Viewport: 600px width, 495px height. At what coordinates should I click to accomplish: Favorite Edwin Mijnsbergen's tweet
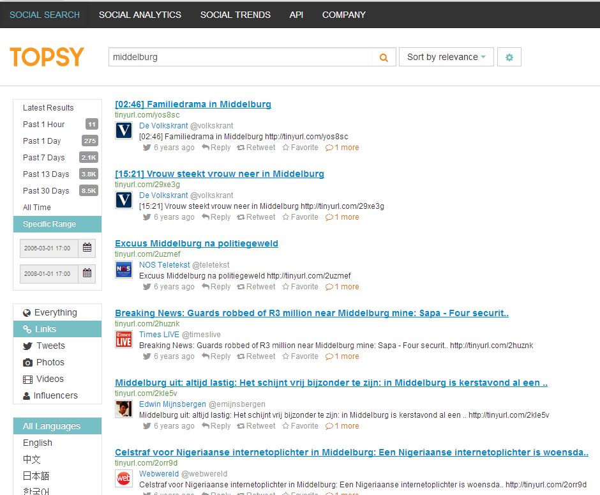click(x=301, y=426)
